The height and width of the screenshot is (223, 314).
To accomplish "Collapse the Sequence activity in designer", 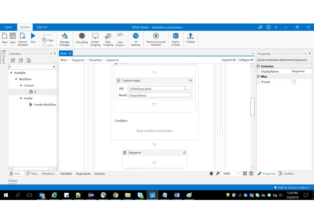I will [x=184, y=153].
